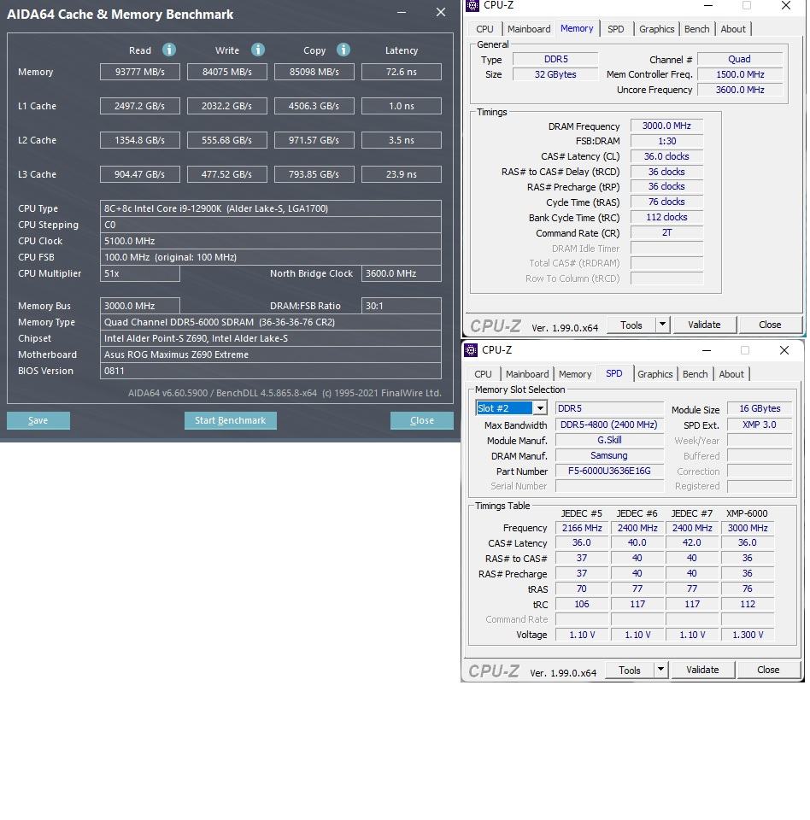This screenshot has height=820, width=810.
Task: Click Module Manuf. value G.Skill
Action: pos(609,440)
